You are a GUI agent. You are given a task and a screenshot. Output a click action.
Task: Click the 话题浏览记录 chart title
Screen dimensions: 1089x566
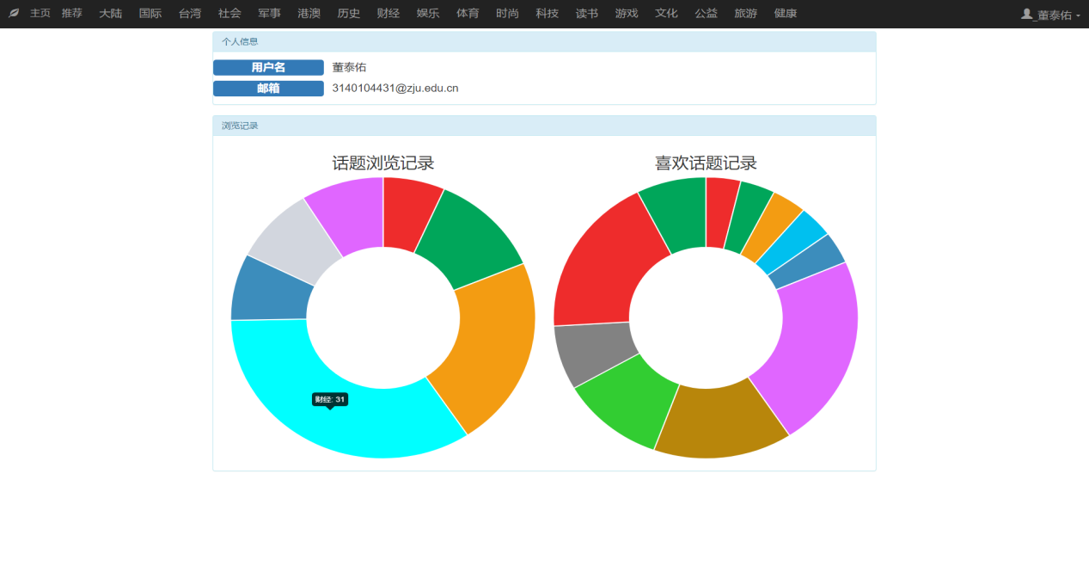pyautogui.click(x=383, y=163)
